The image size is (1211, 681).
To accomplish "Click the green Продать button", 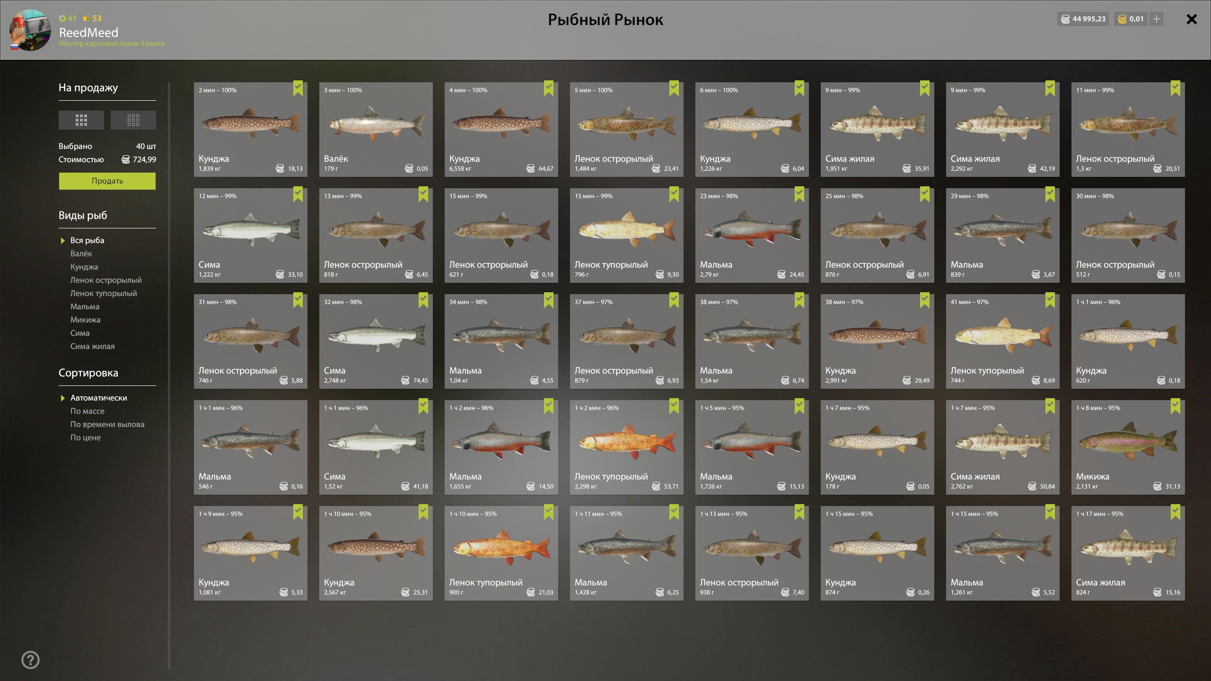I will click(107, 181).
